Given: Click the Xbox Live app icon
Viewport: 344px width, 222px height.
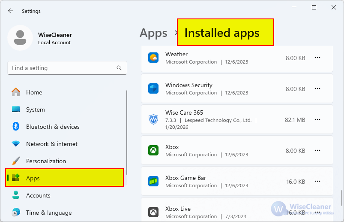Looking at the screenshot, I should 153,212.
